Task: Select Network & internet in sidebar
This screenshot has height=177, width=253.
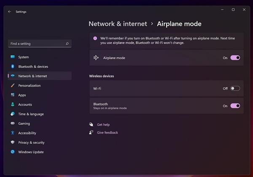Action: 32,76
